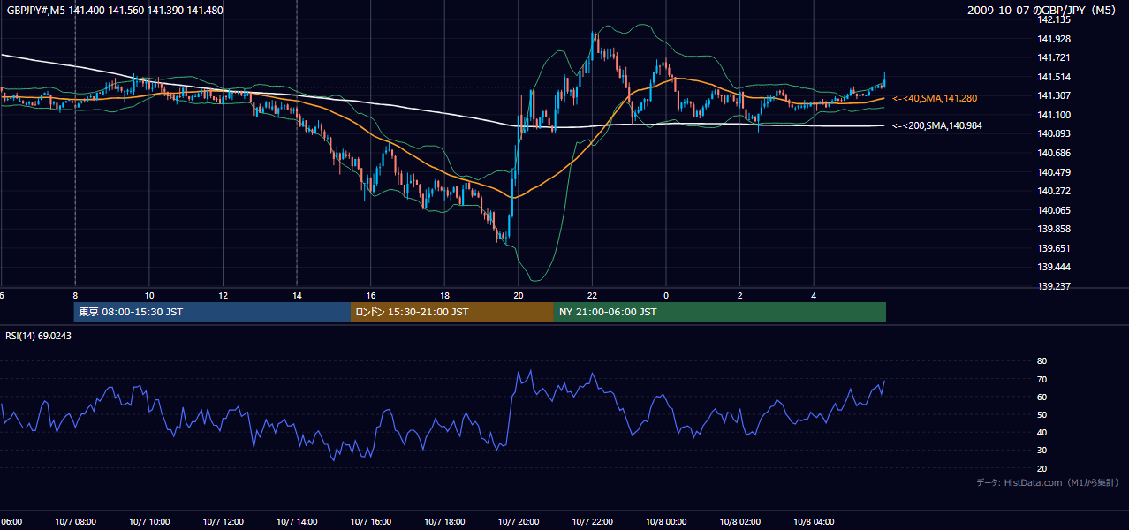Click price axis value 140.065
This screenshot has height=530, width=1129.
pyautogui.click(x=1055, y=210)
